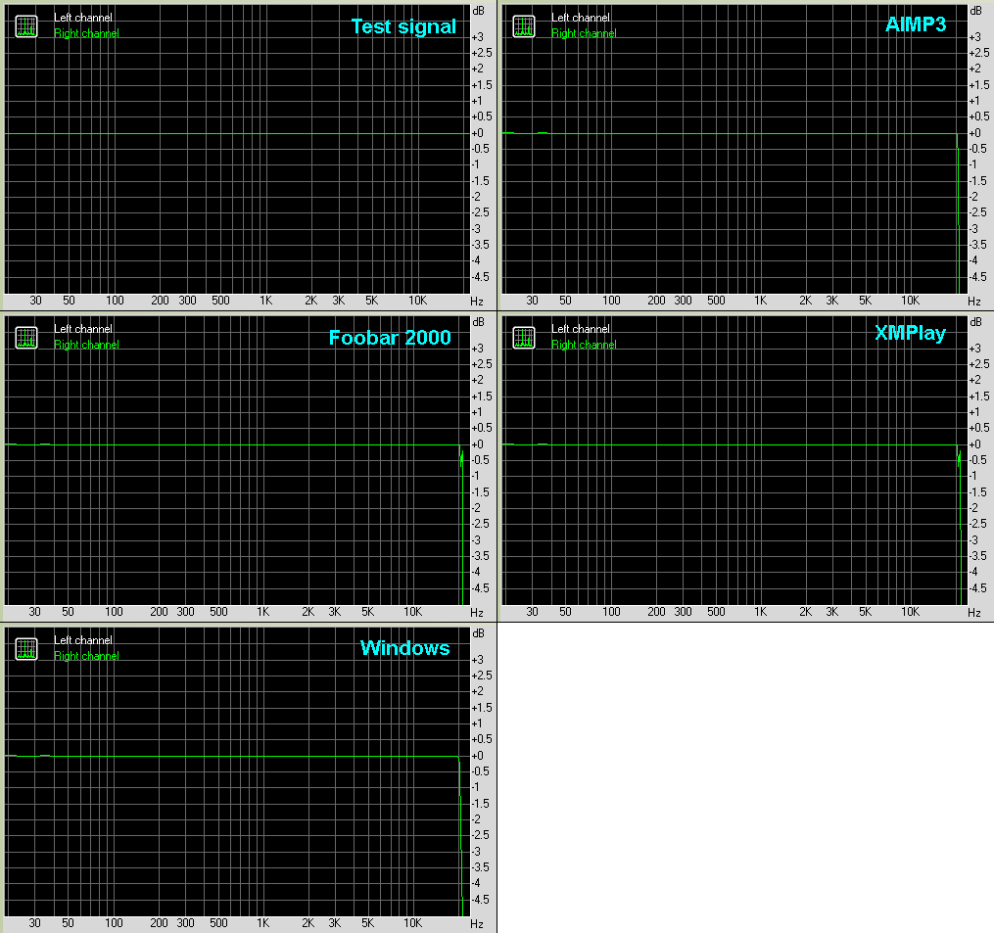Image resolution: width=994 pixels, height=933 pixels.
Task: Click the "1K" frequency label on AIMP3 graph
Action: [x=761, y=301]
